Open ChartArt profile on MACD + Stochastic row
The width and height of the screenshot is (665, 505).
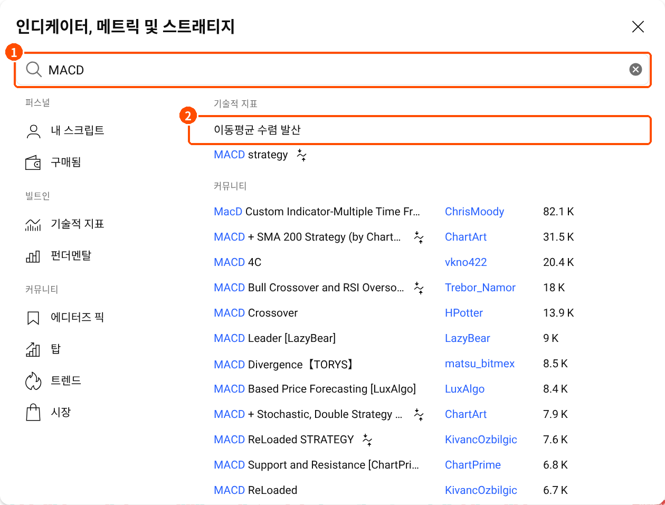click(x=465, y=414)
